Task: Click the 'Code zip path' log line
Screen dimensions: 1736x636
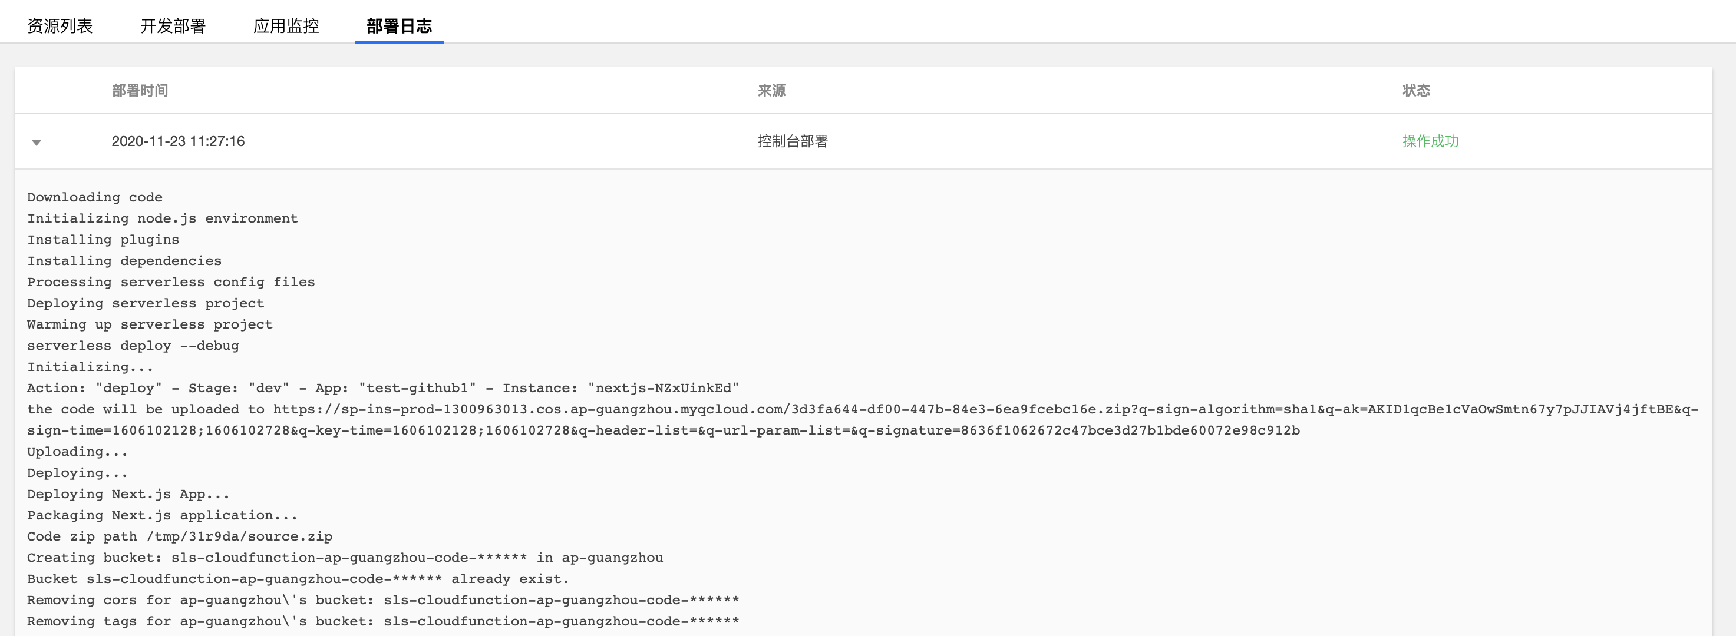Action: (x=179, y=536)
